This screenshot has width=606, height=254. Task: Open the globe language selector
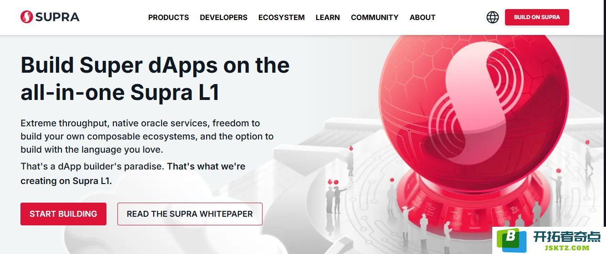click(493, 17)
